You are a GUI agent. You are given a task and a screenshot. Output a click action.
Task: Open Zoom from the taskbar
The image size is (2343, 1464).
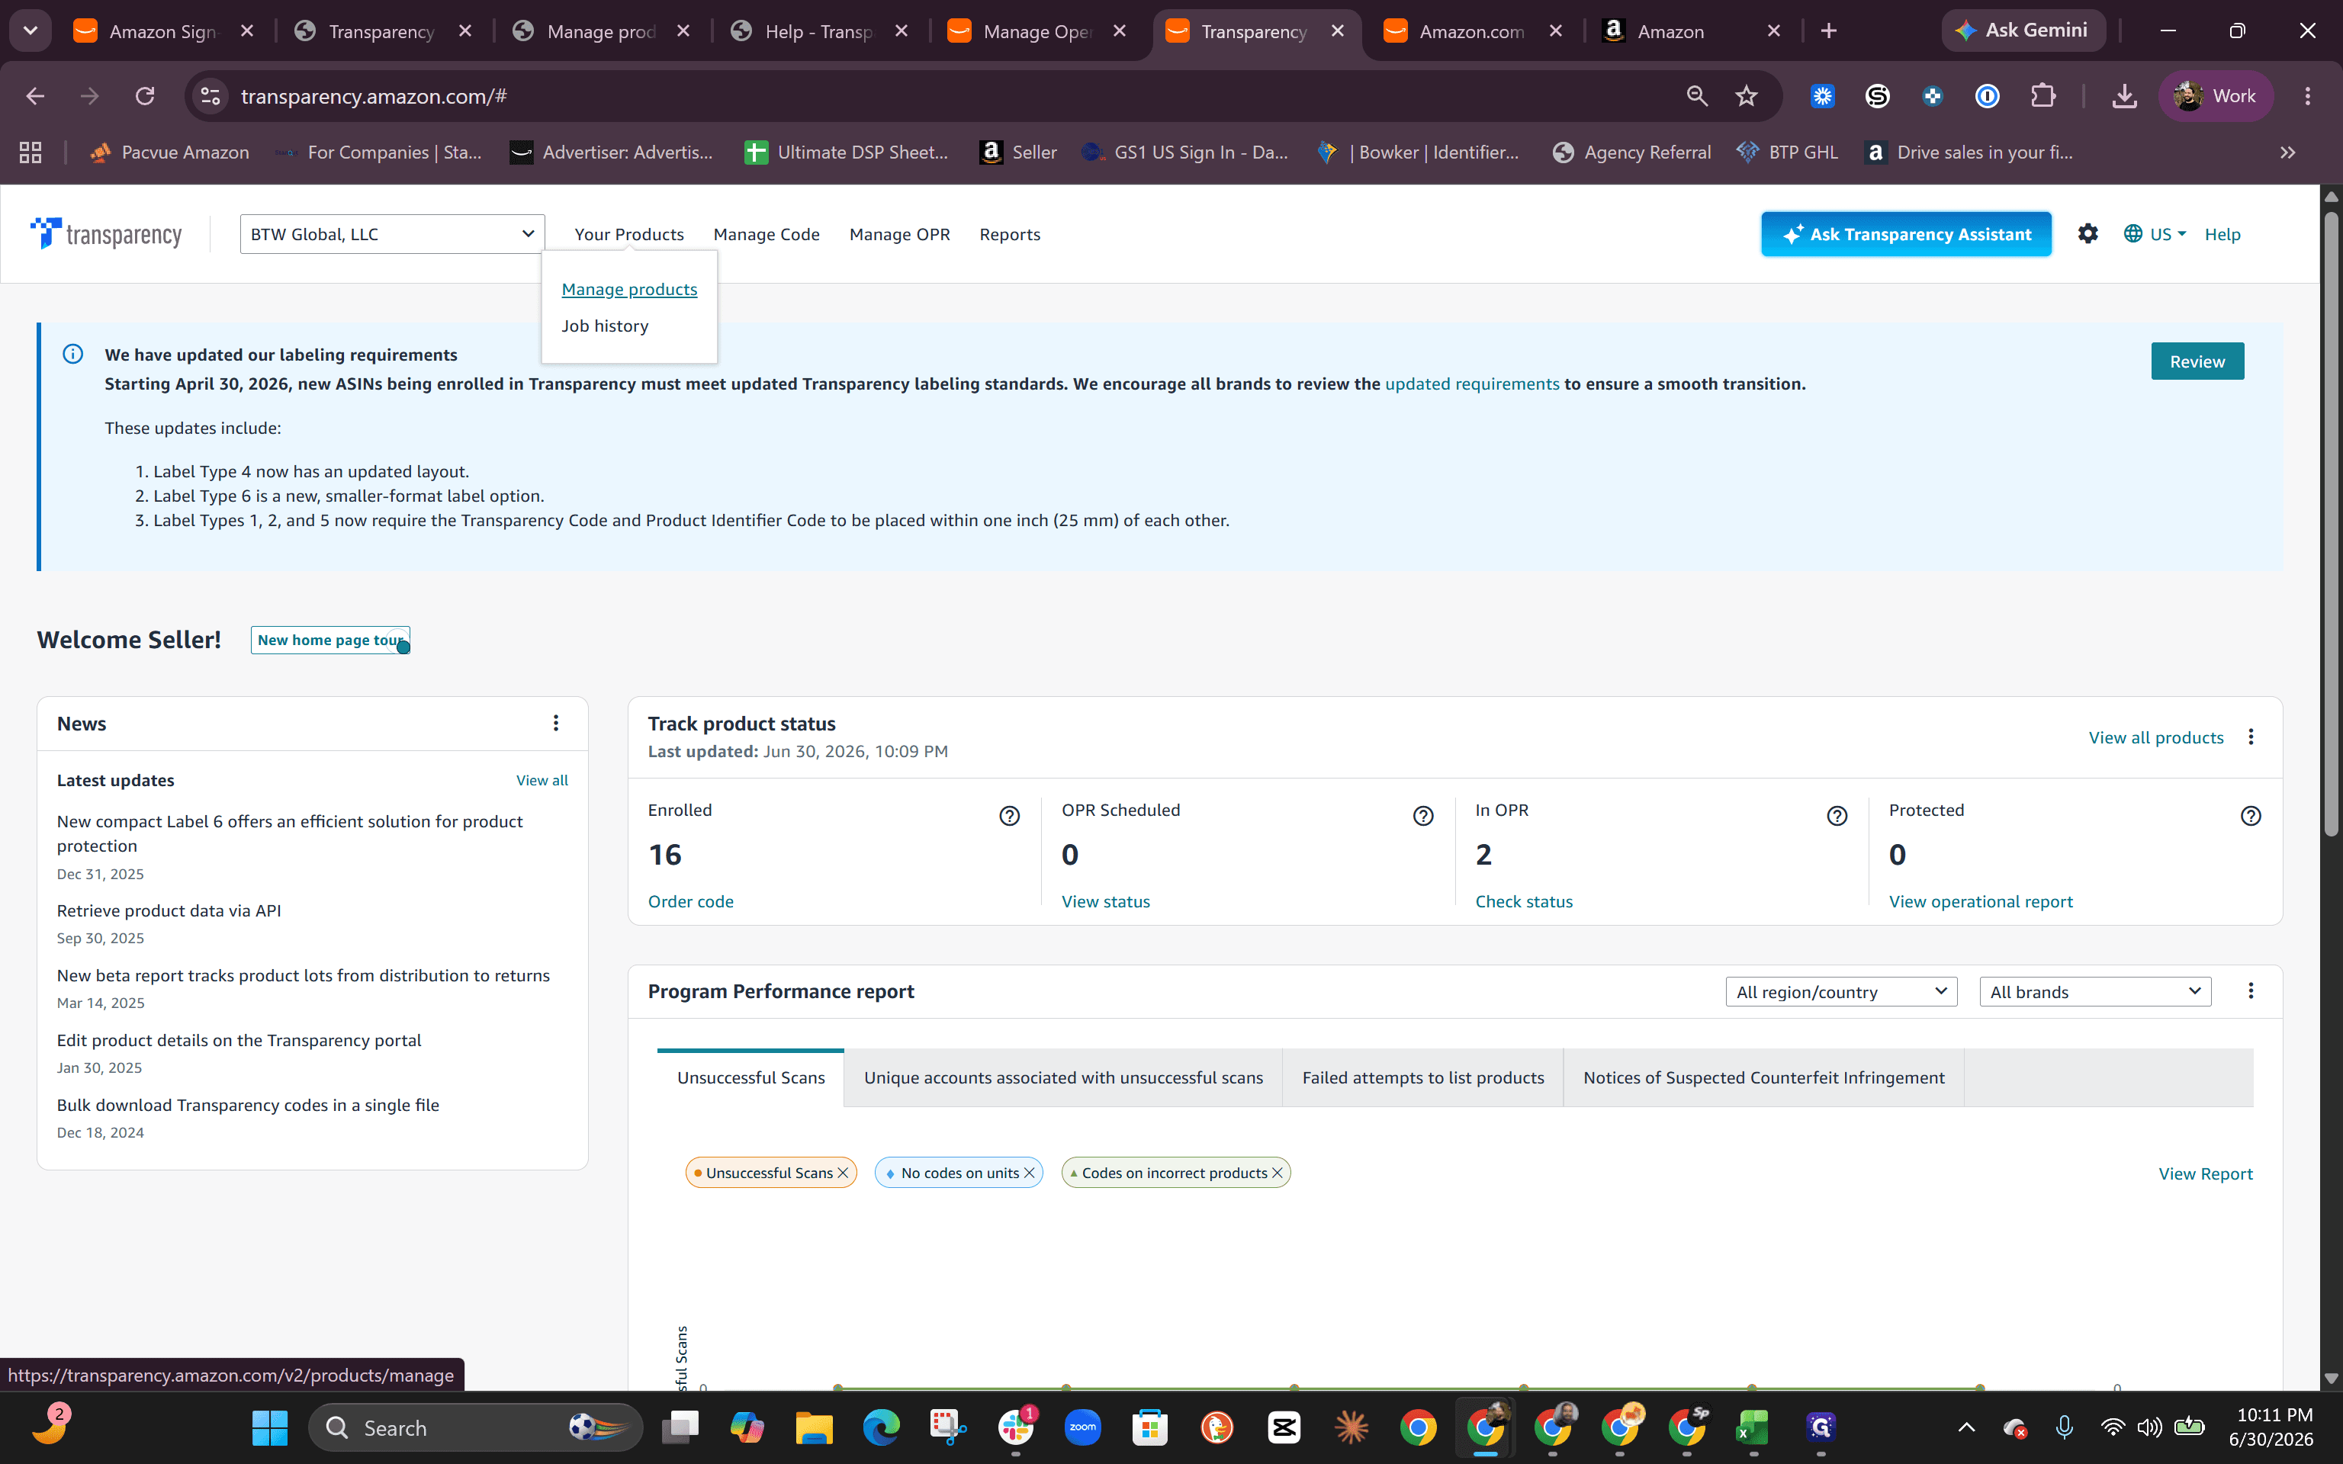(1082, 1427)
